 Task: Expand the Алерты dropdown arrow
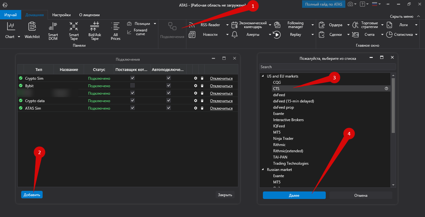[270, 35]
